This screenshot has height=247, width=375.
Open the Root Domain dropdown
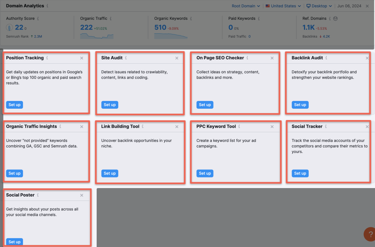(x=245, y=6)
